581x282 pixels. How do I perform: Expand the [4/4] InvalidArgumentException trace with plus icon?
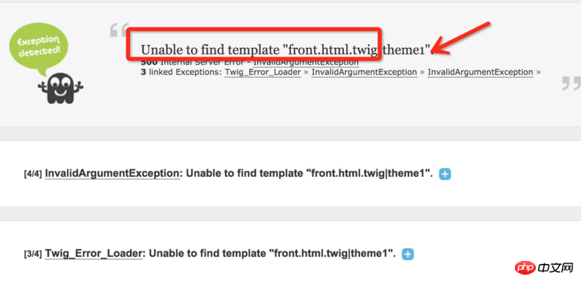(444, 174)
